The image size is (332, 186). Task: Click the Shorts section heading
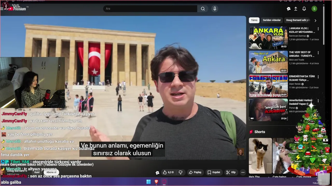coord(260,132)
